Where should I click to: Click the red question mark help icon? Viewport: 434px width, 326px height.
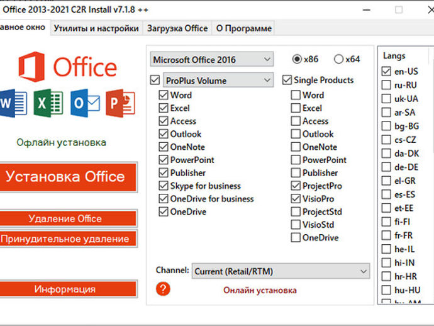click(x=163, y=289)
